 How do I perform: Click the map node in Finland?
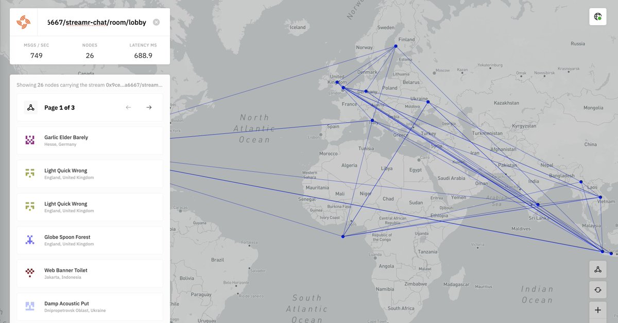(396, 46)
